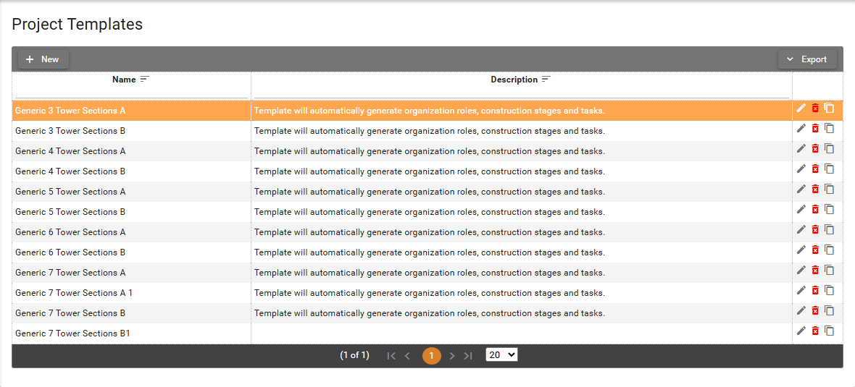Open the Export dropdown

(x=807, y=59)
